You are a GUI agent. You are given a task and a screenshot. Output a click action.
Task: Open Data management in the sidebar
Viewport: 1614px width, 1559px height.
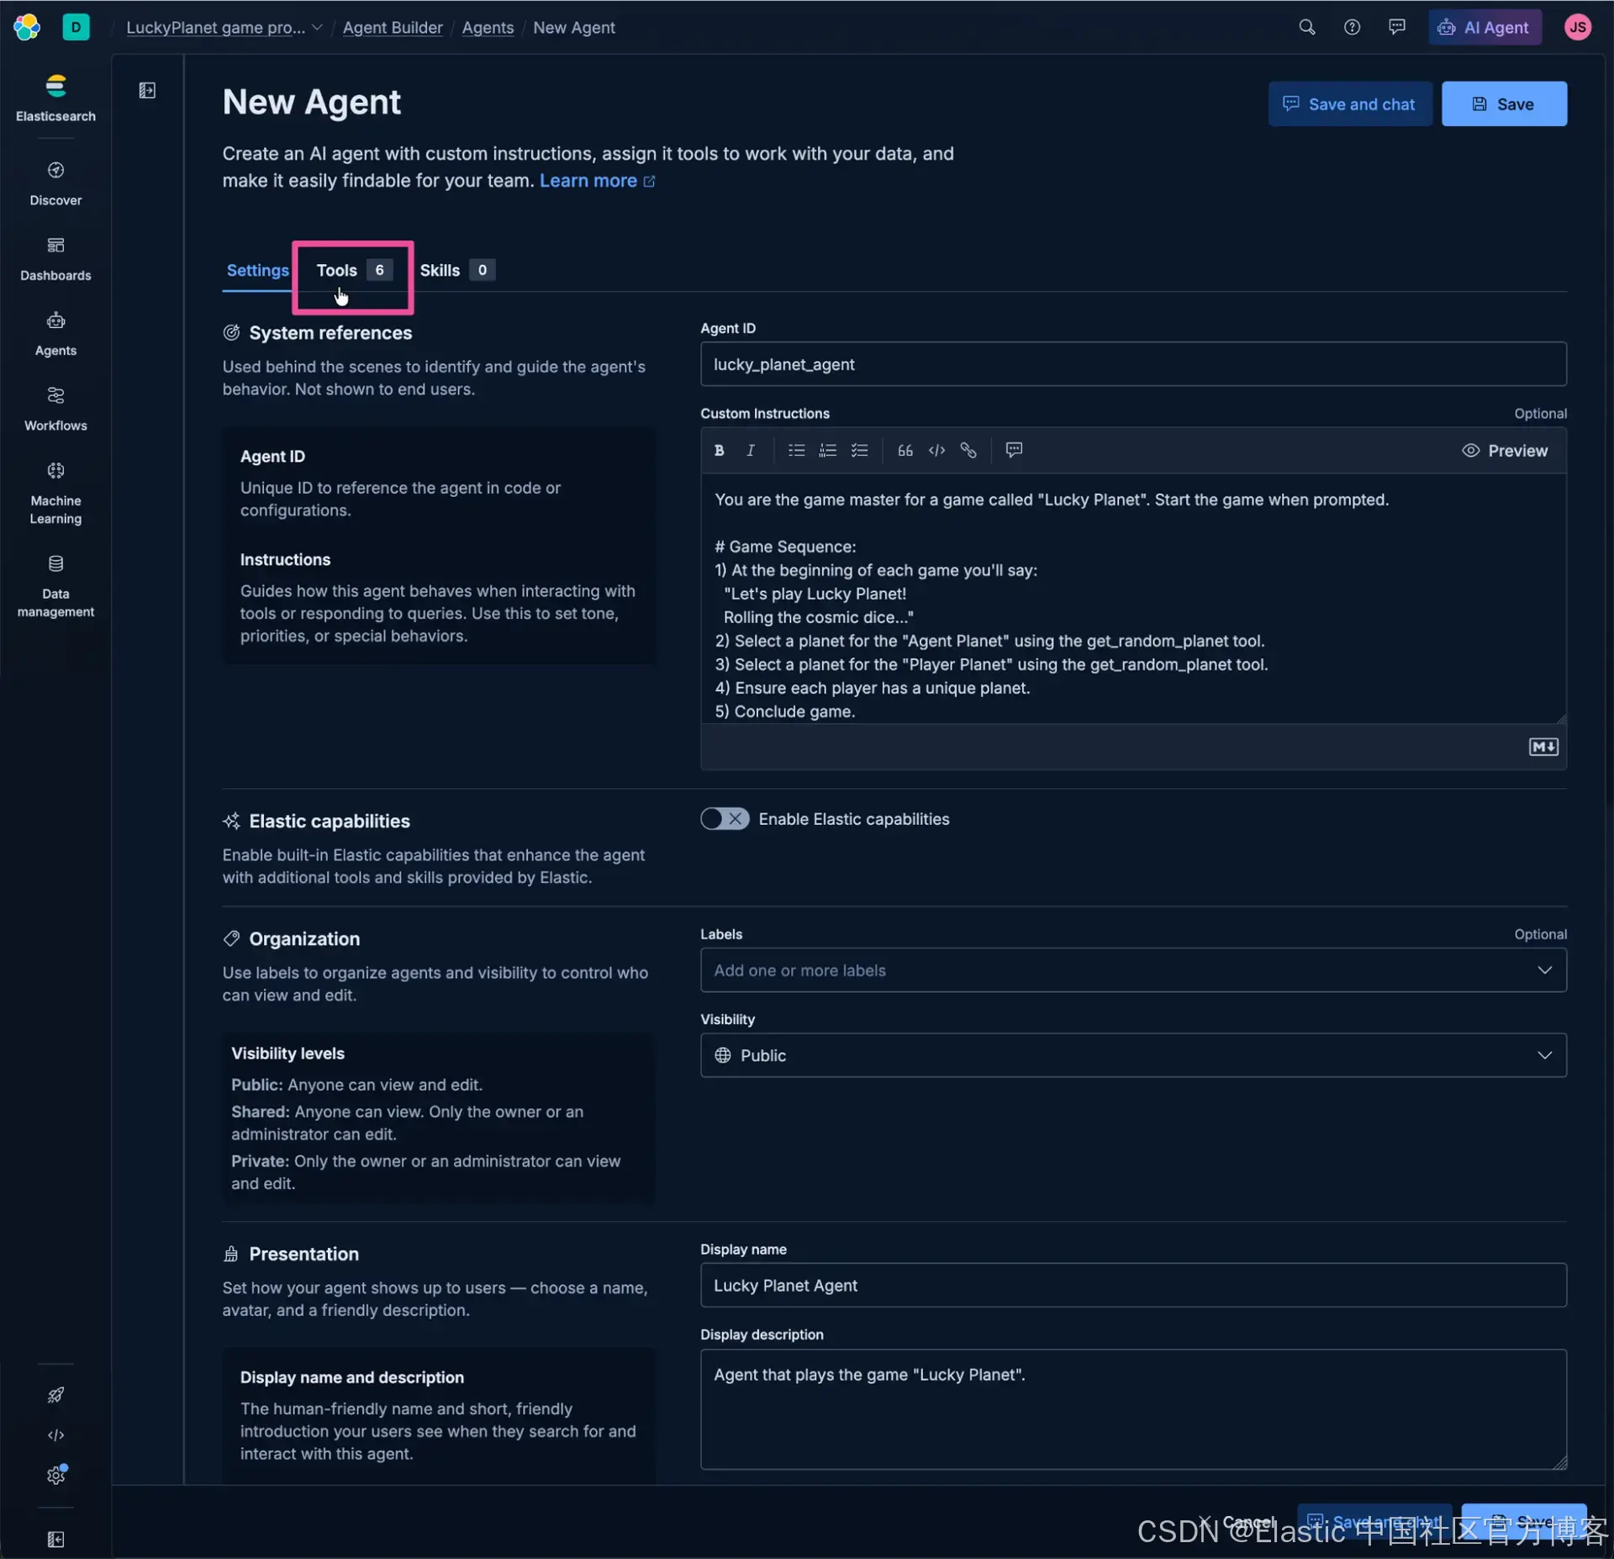55,586
